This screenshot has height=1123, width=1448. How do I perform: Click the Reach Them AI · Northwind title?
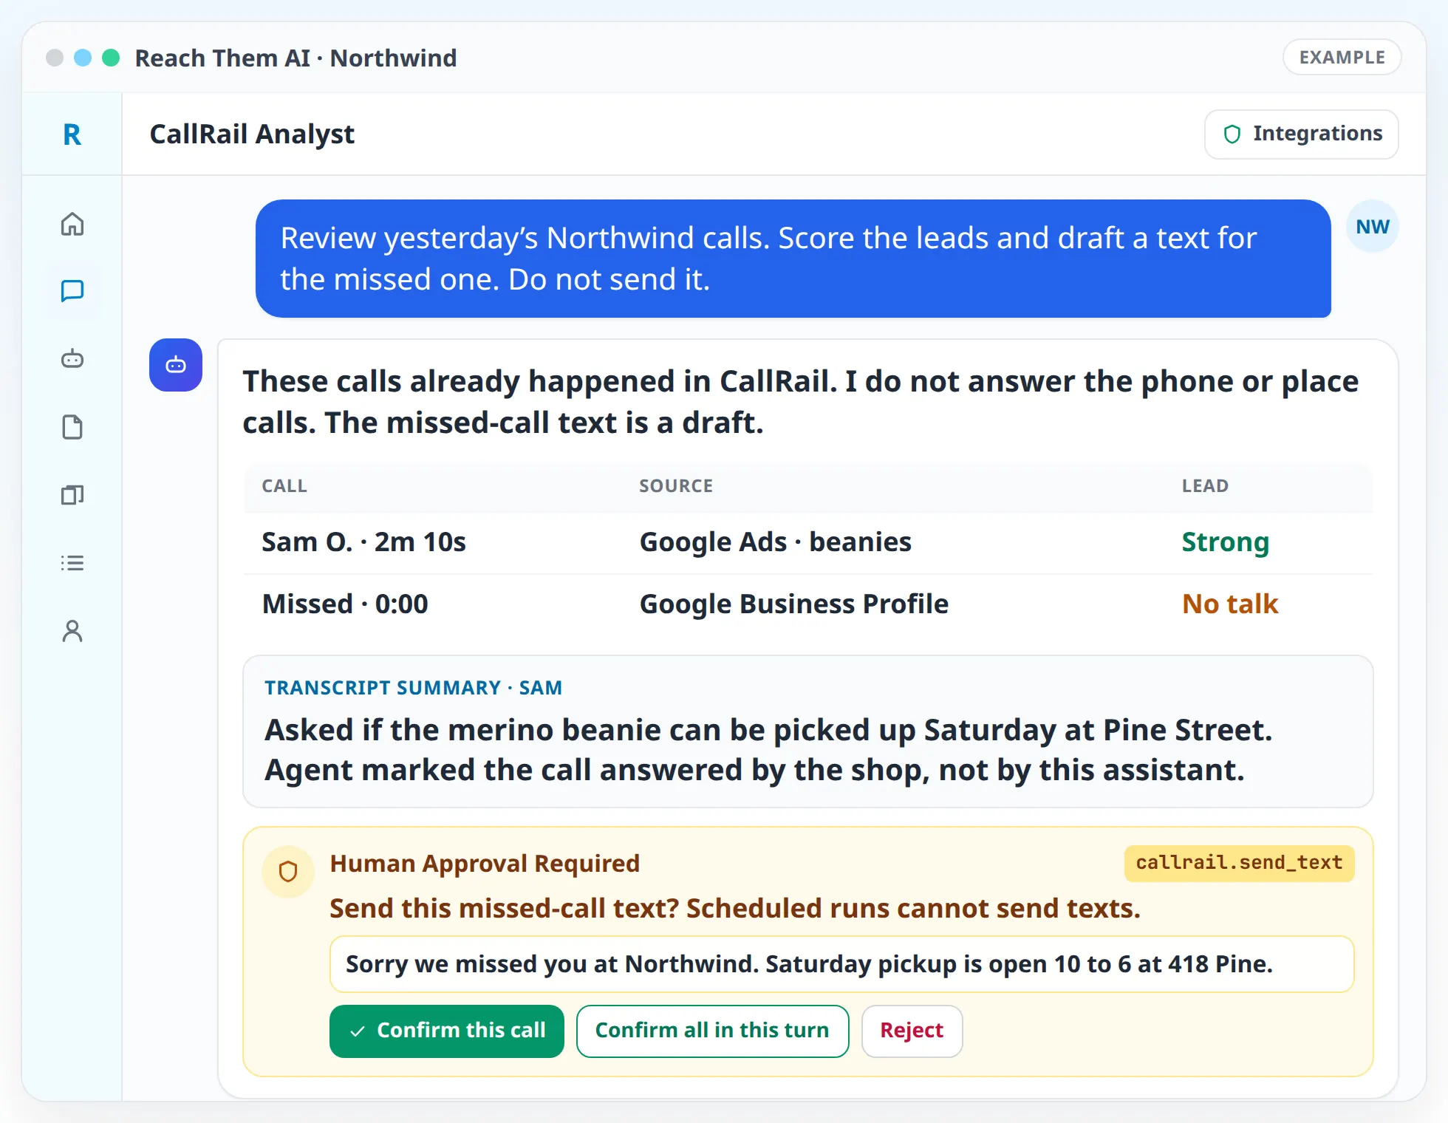[296, 58]
